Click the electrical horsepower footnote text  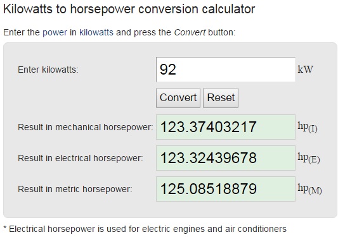pyautogui.click(x=145, y=229)
